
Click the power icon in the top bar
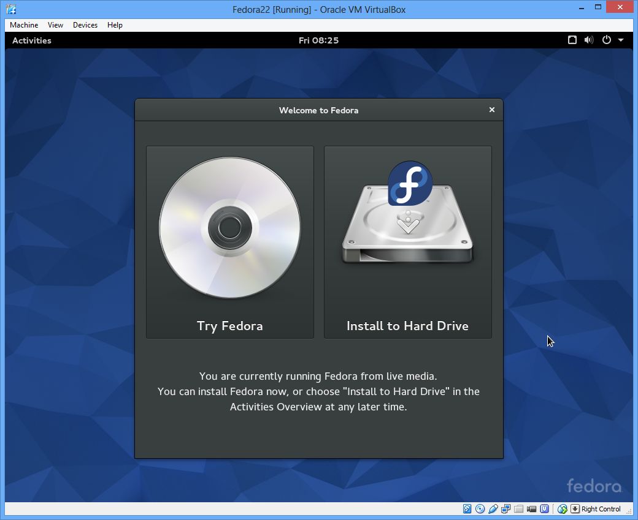606,40
